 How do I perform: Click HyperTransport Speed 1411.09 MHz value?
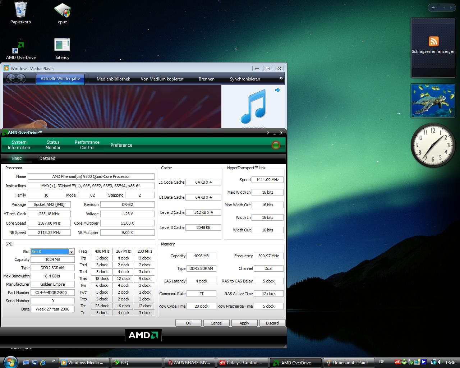(267, 180)
